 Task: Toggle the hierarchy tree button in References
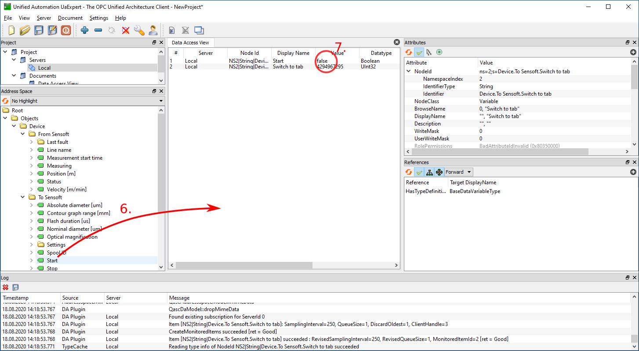coord(429,172)
